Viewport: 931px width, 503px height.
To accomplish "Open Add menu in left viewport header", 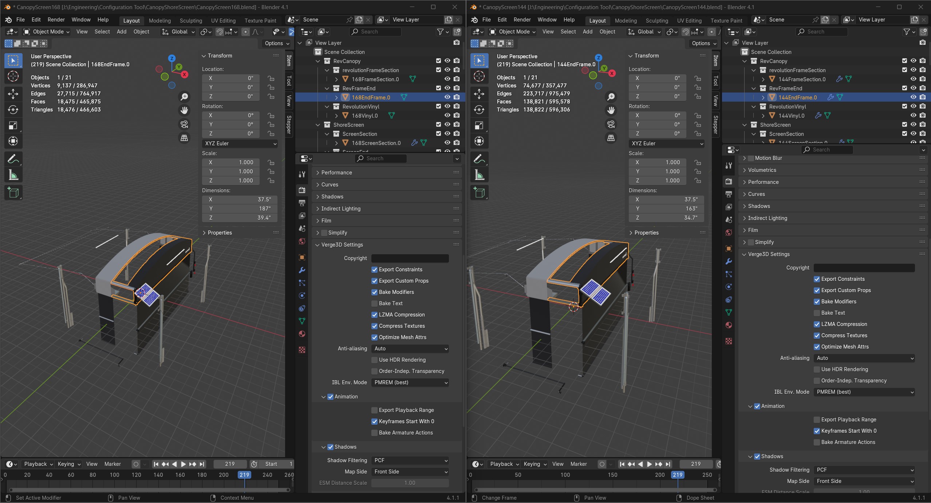I will (x=122, y=32).
